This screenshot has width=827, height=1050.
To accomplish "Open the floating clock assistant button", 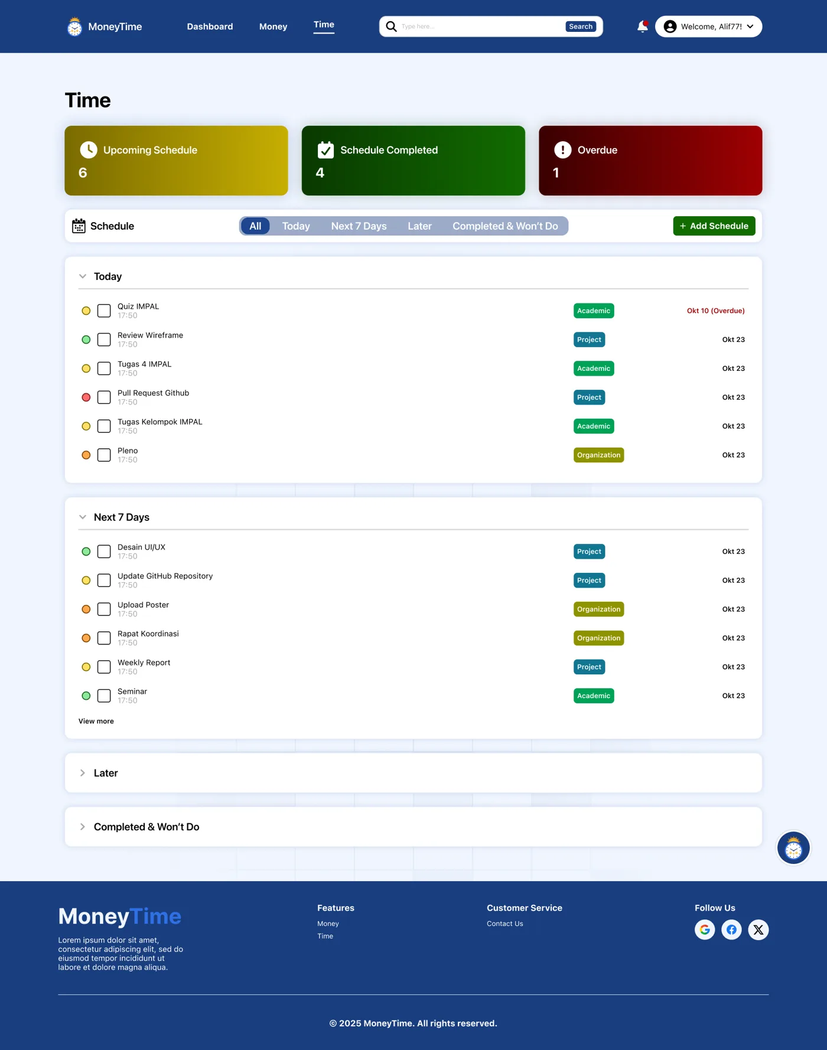I will click(x=793, y=848).
